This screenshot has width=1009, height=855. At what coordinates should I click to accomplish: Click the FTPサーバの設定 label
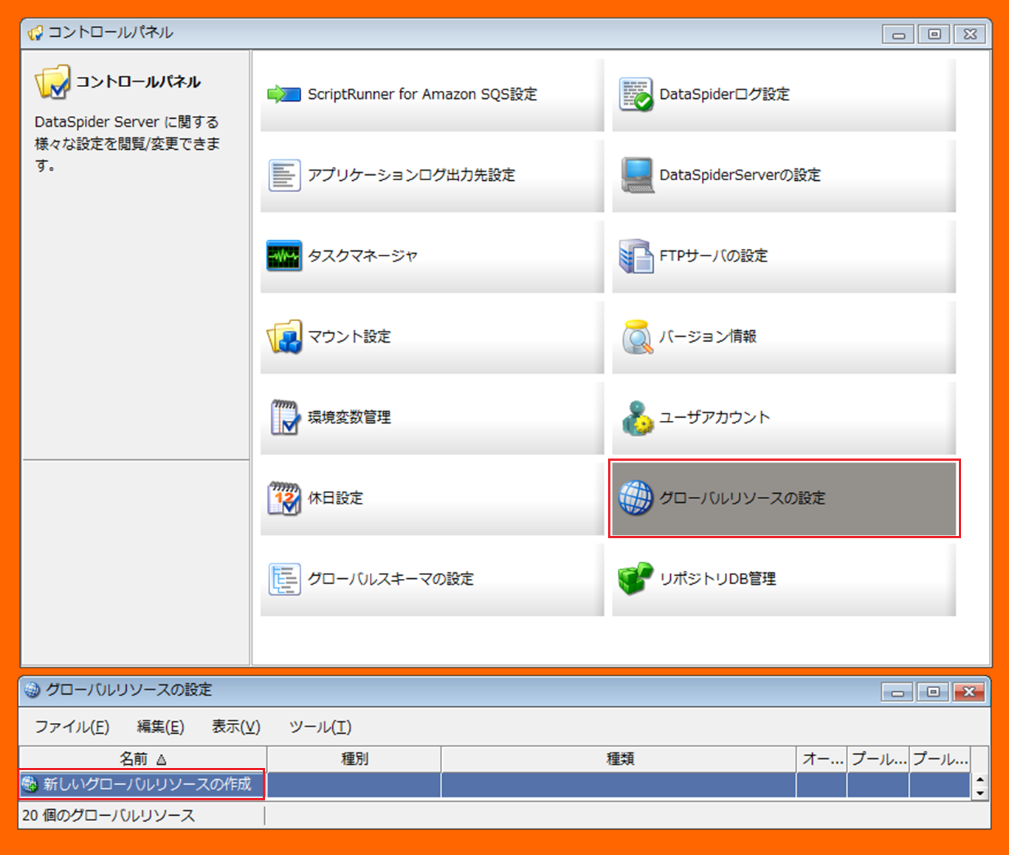point(714,255)
